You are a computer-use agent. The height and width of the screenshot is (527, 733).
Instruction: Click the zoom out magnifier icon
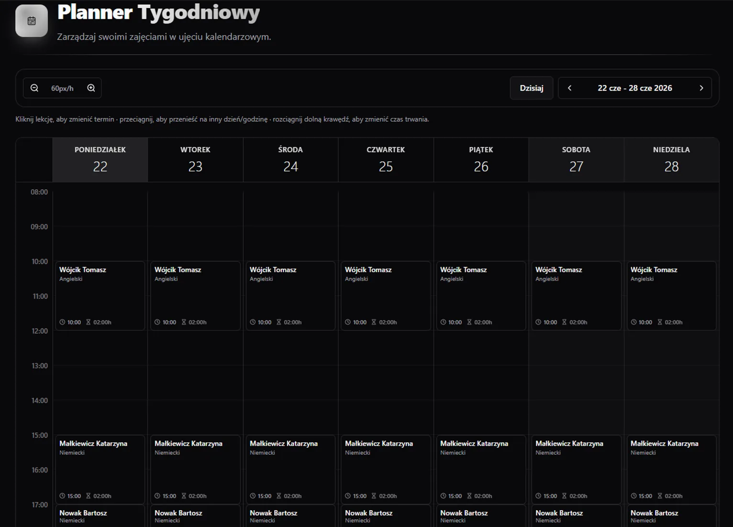coord(34,88)
